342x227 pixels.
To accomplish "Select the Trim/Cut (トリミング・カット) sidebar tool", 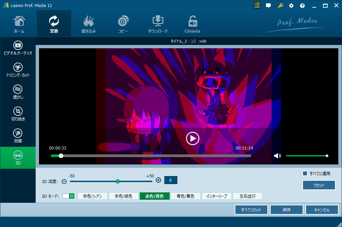I will [x=18, y=70].
